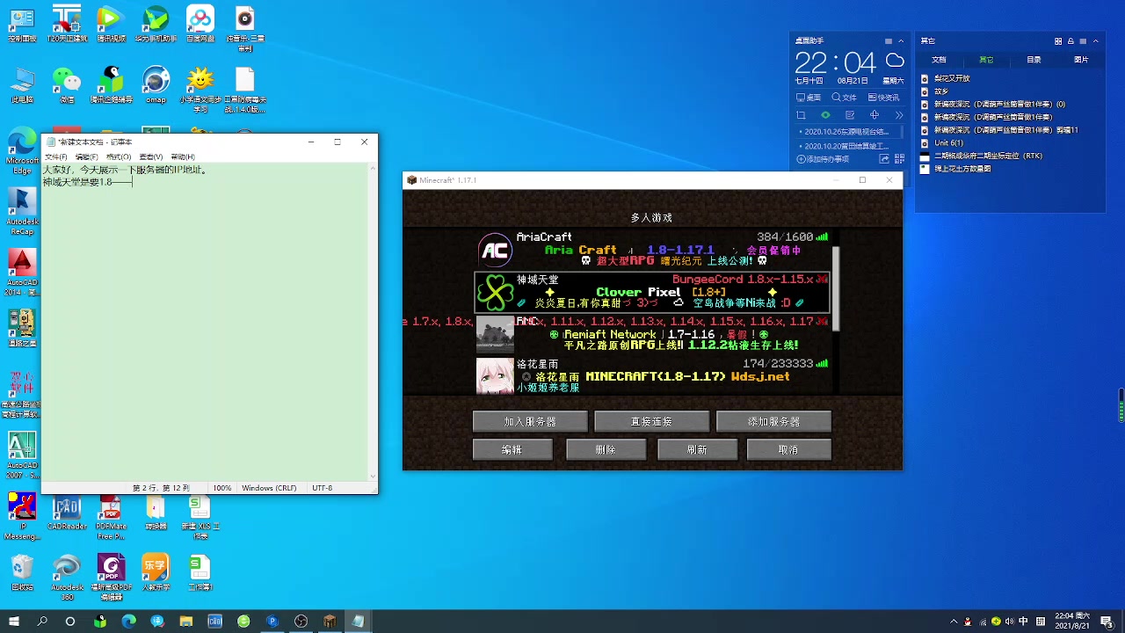Image resolution: width=1125 pixels, height=633 pixels.
Task: Switch to the 文档 tab in desktop organizer
Action: click(939, 60)
